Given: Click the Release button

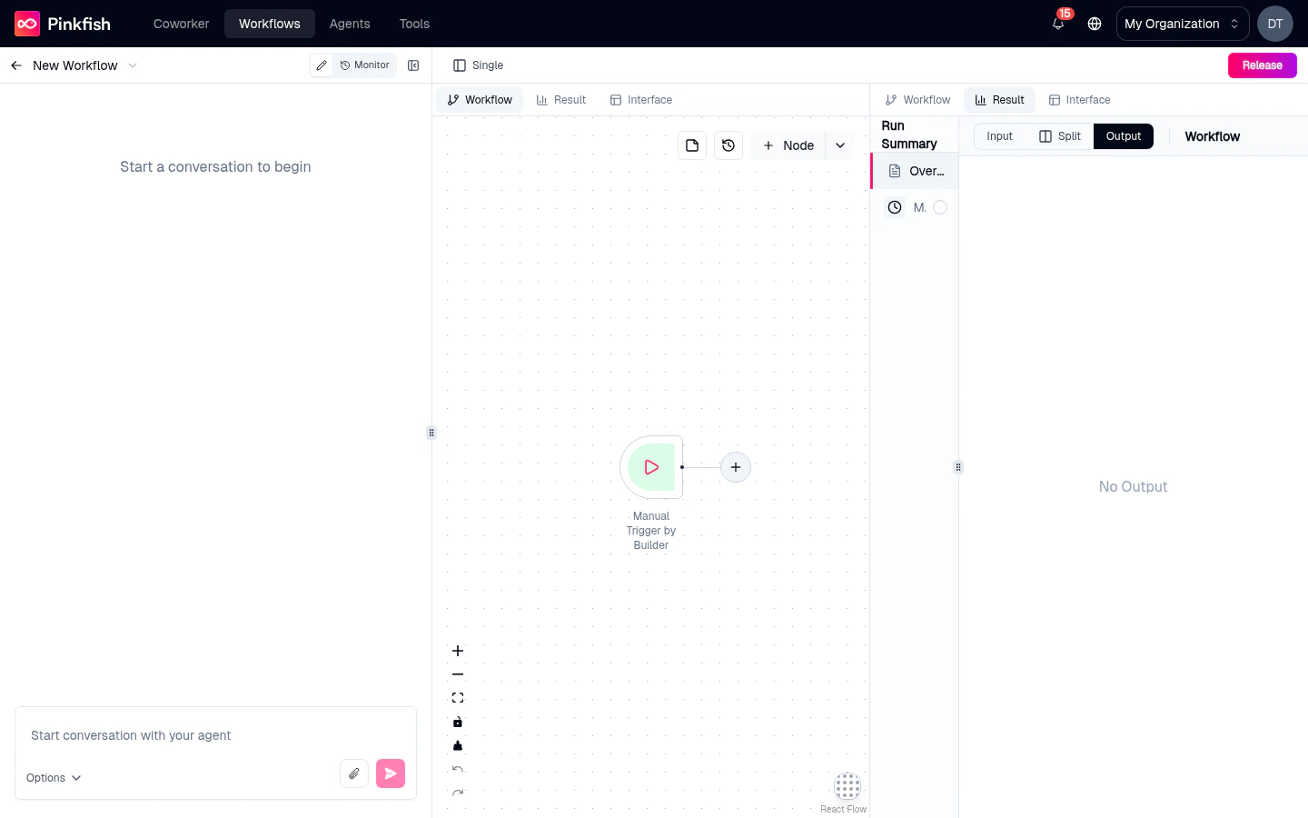Looking at the screenshot, I should 1262,65.
